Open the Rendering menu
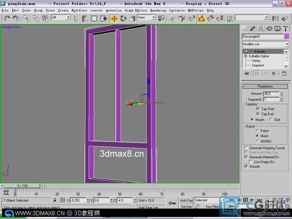292x219 pixels. click(x=158, y=10)
